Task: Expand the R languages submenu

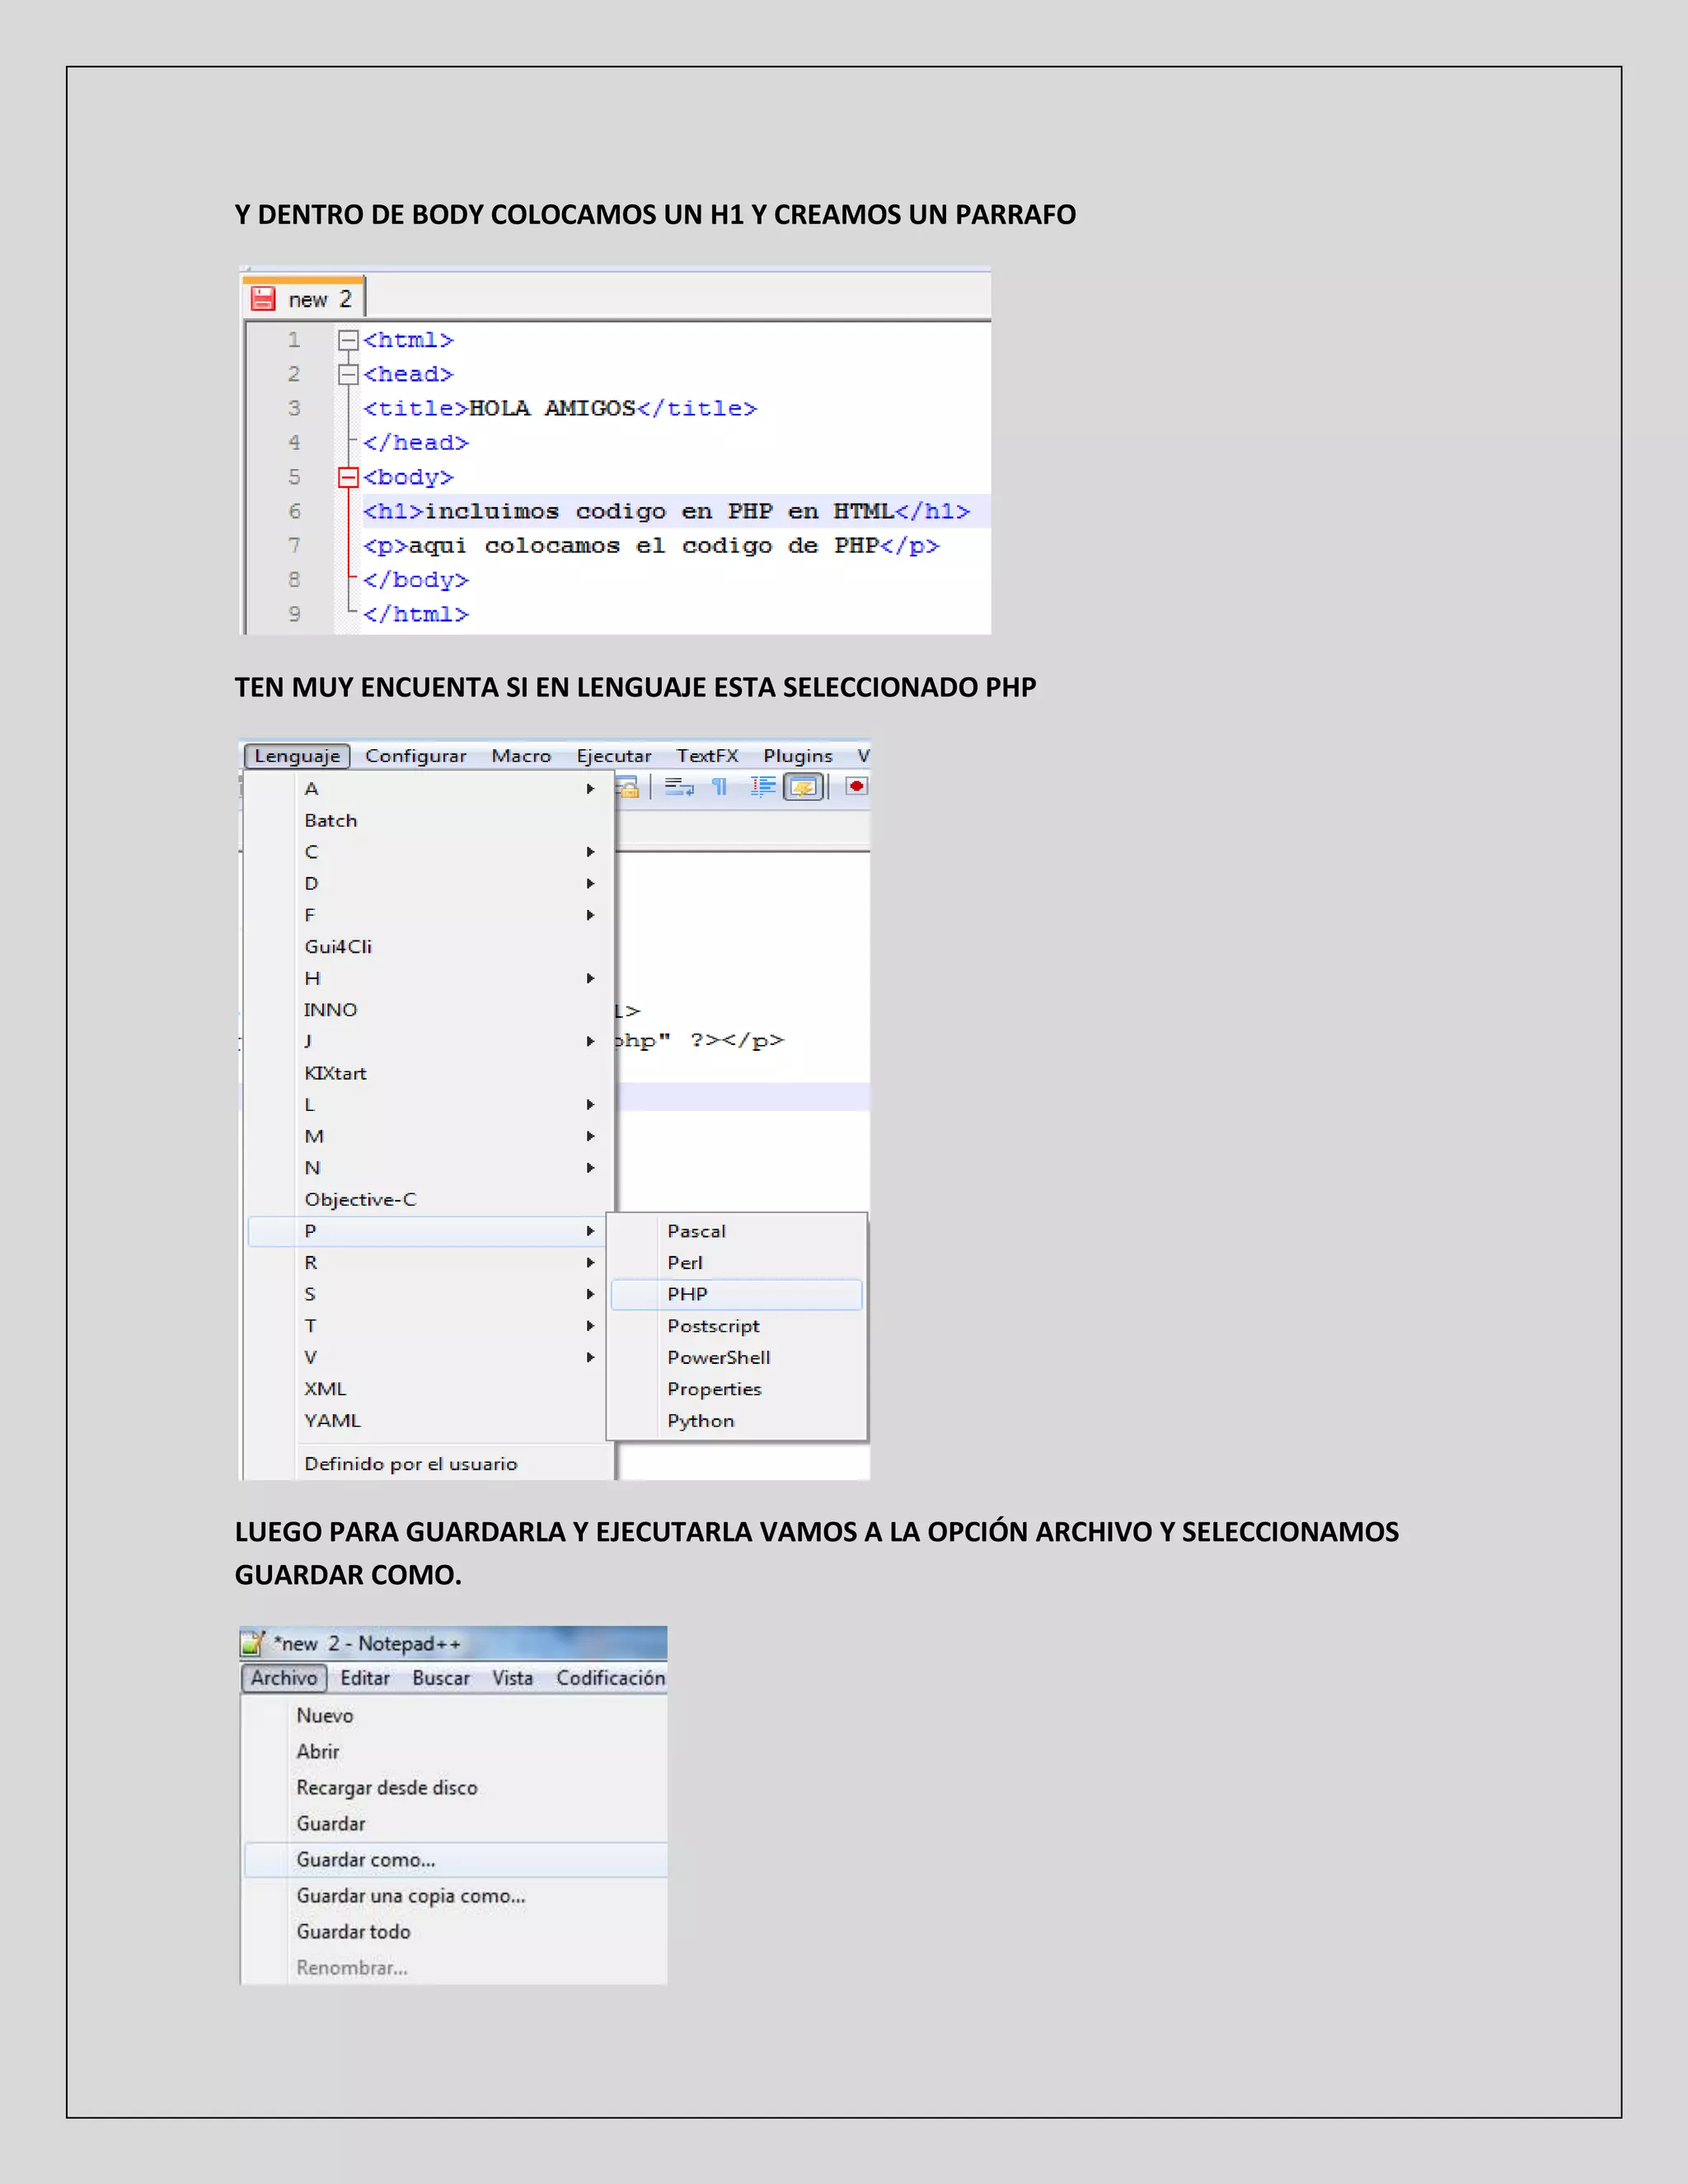Action: 429,1262
